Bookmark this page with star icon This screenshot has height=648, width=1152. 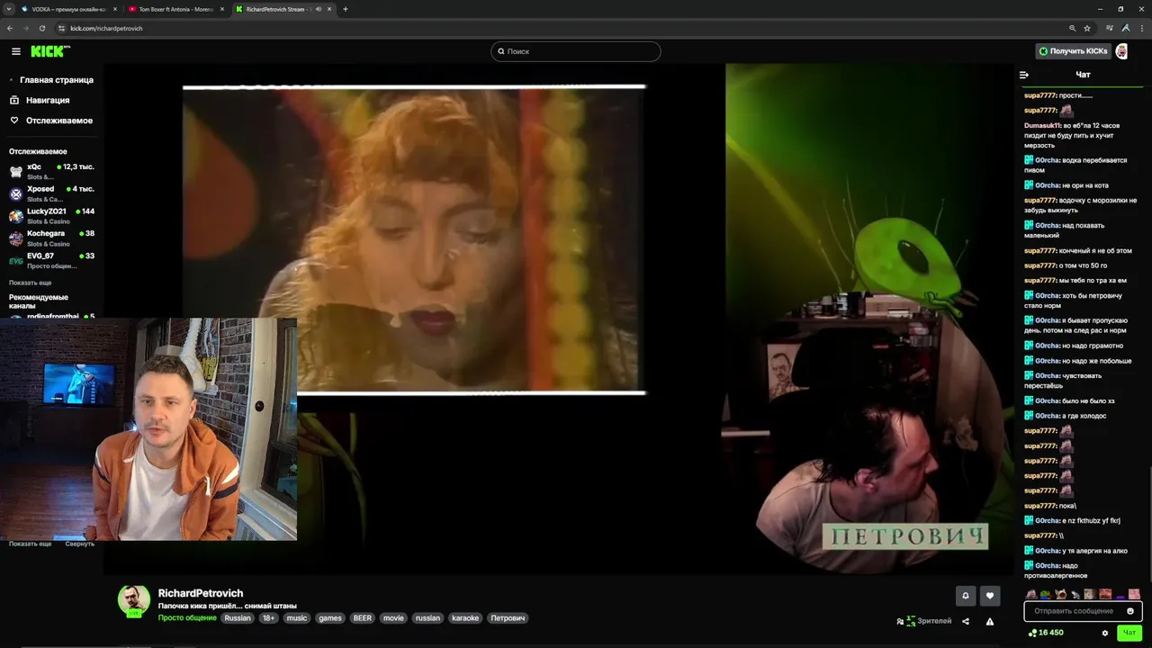1087,28
